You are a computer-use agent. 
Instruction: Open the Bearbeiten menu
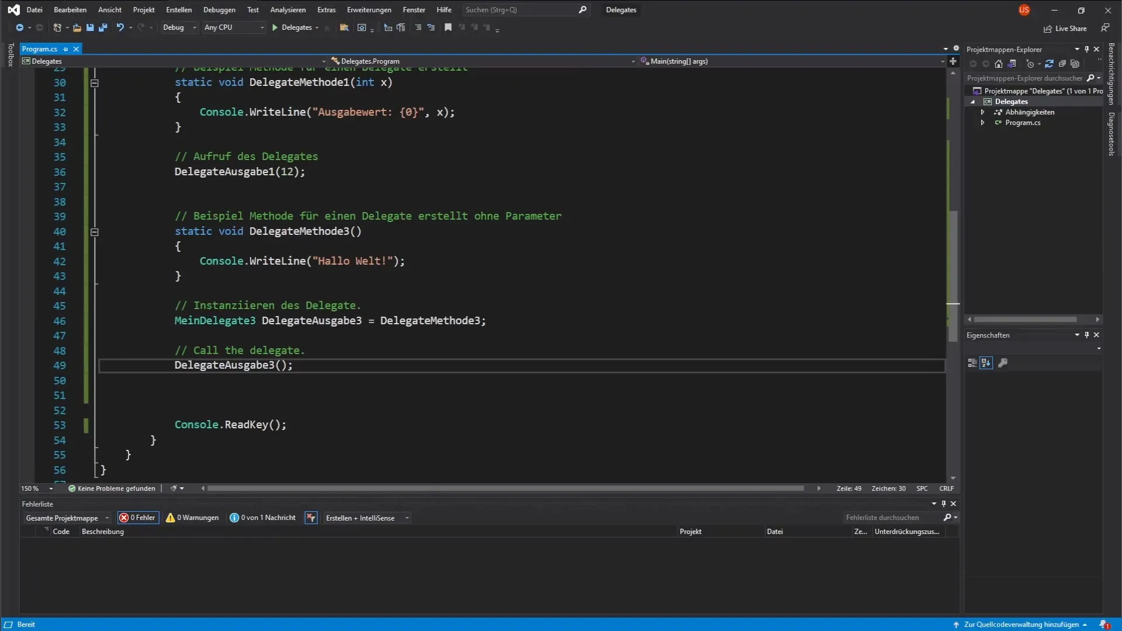click(70, 10)
